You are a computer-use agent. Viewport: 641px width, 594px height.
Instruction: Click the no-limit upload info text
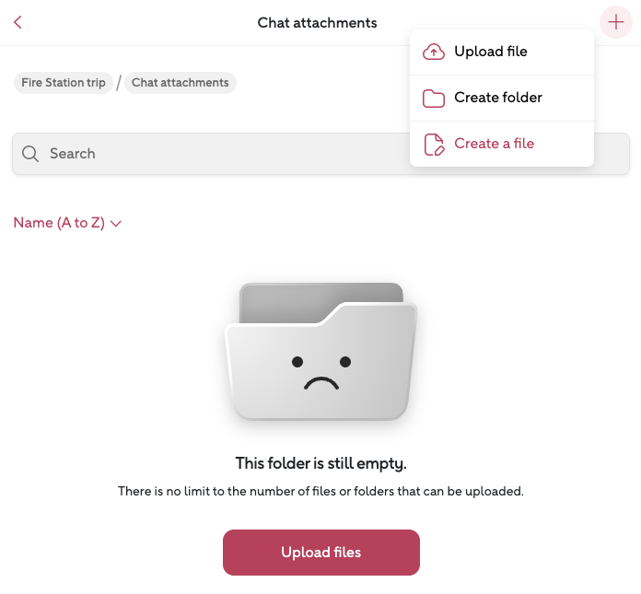pos(320,492)
